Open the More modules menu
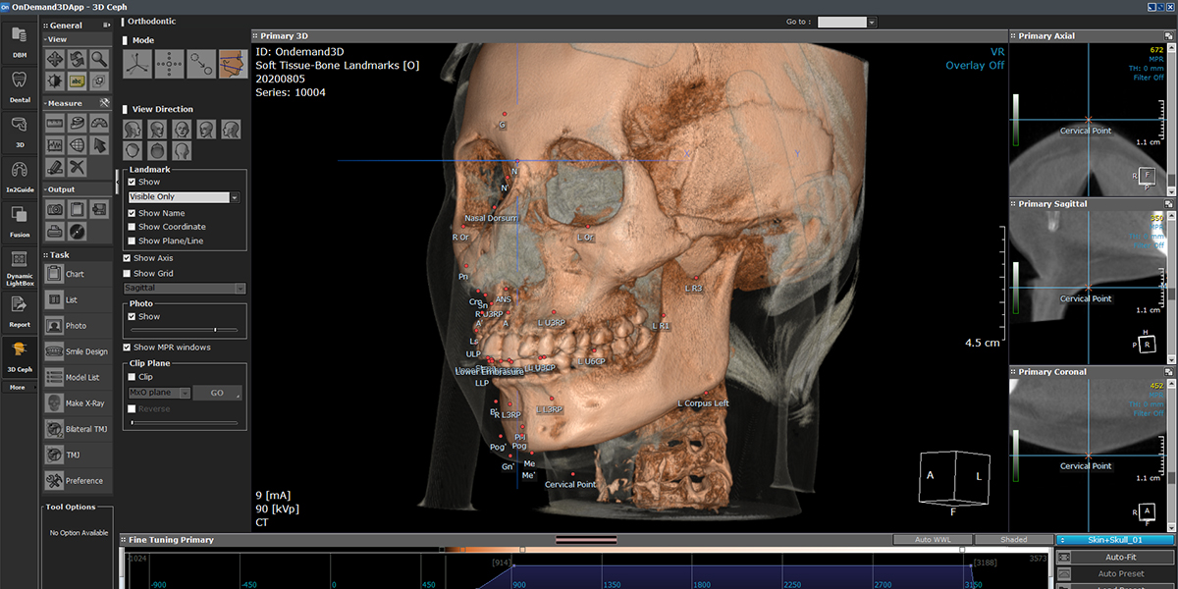Image resolution: width=1178 pixels, height=589 pixels. point(20,387)
